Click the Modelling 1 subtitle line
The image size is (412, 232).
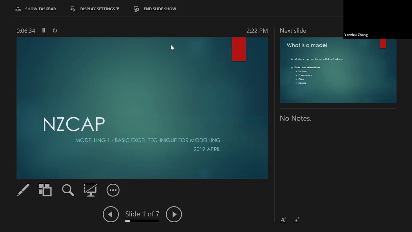pyautogui.click(x=148, y=140)
